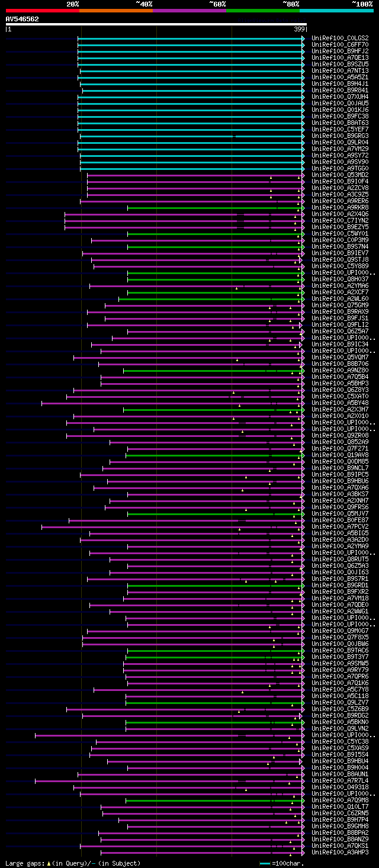Viewport: 379px width, 868px height.
Task: Select hit UniRef100_Q9M0G7
Action: tap(339, 631)
